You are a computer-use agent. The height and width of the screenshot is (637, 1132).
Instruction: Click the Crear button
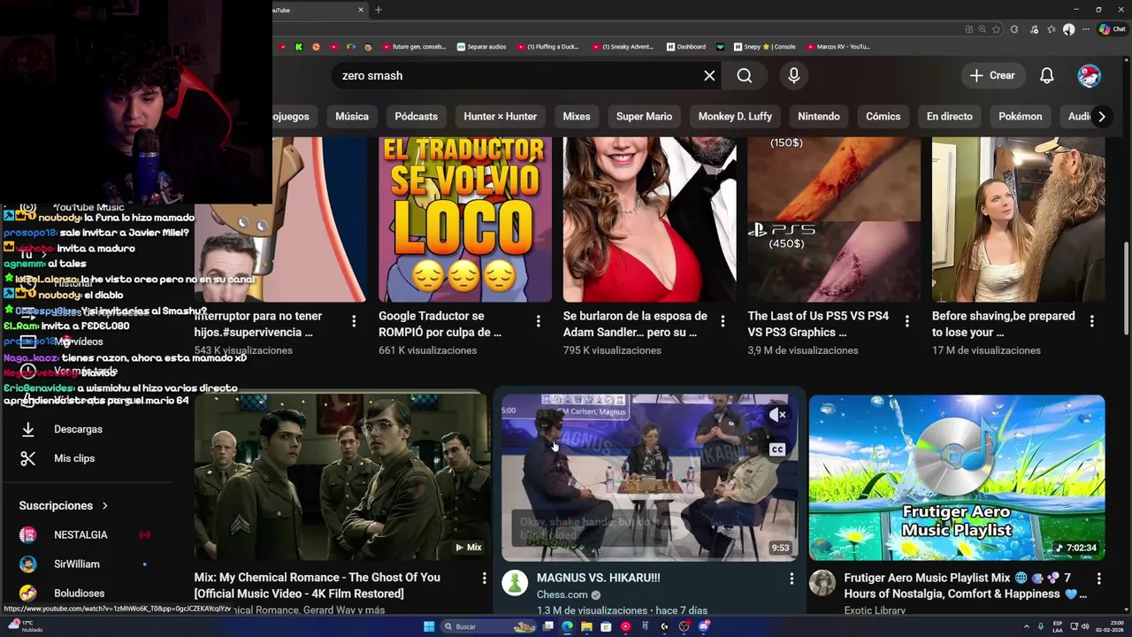click(991, 75)
